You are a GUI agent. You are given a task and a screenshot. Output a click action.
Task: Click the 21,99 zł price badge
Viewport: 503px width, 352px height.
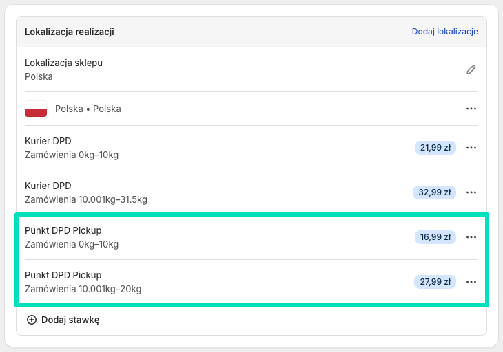[435, 148]
